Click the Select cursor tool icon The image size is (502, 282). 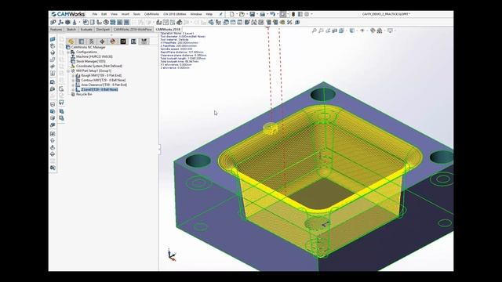(282, 14)
